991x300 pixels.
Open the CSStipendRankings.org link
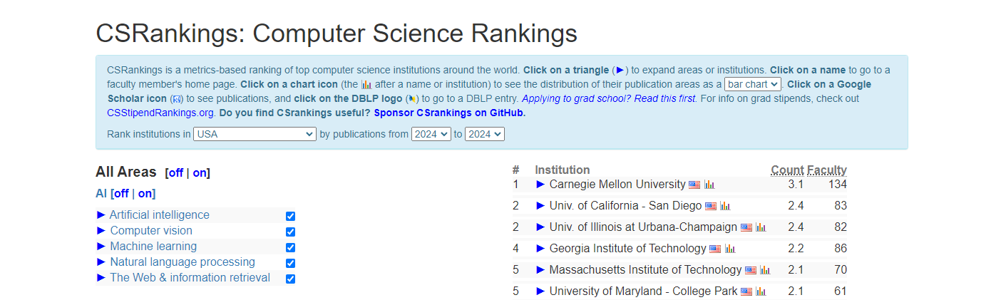click(x=160, y=113)
